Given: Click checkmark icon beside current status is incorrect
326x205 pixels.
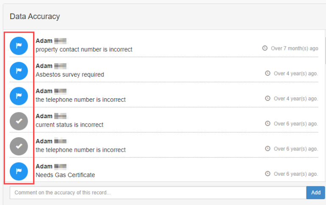Looking at the screenshot, I should (x=19, y=121).
